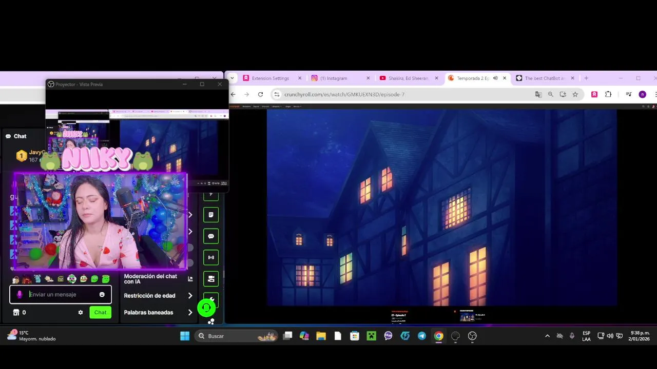The image size is (657, 369).
Task: Open Google Chrome from taskbar
Action: coord(438,336)
